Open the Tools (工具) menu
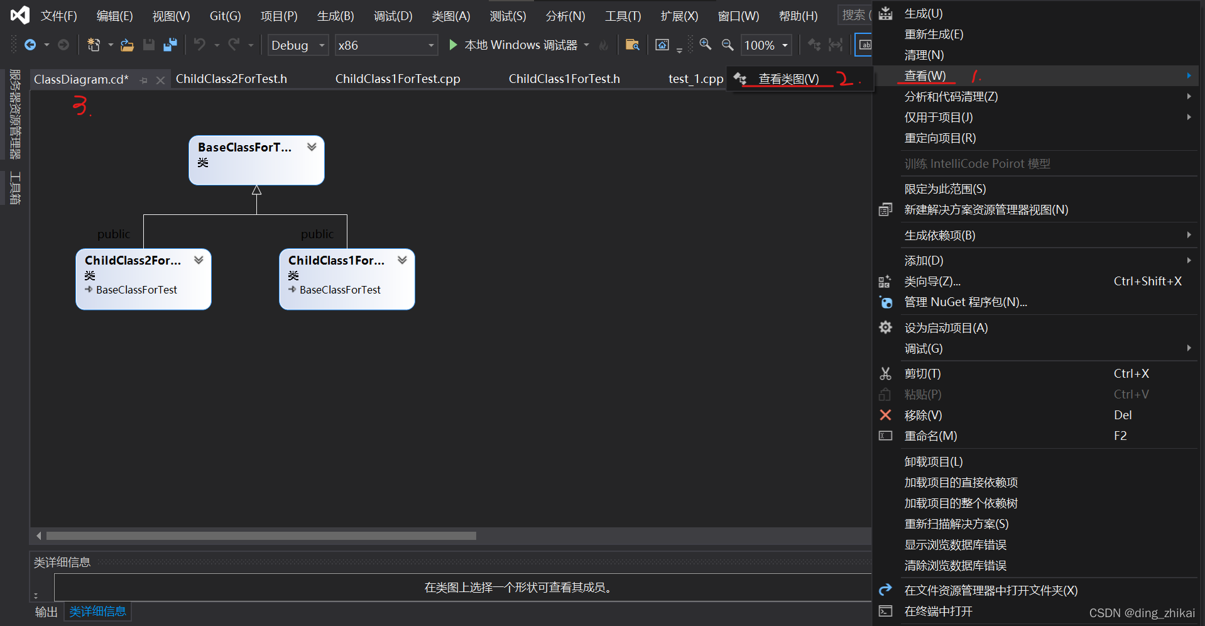The height and width of the screenshot is (626, 1205). point(623,16)
